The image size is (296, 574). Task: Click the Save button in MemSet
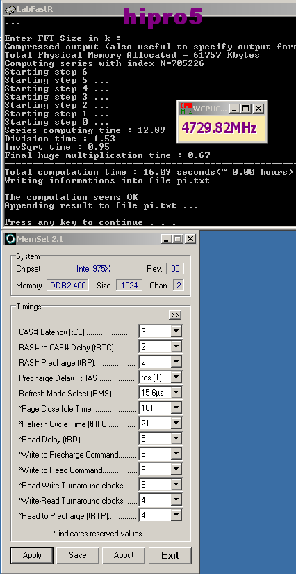click(77, 555)
